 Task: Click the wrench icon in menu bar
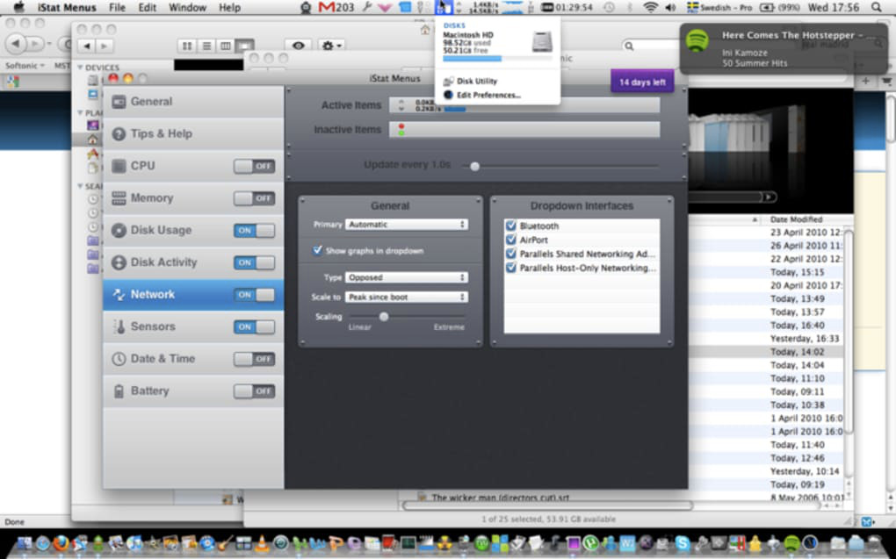[x=368, y=7]
